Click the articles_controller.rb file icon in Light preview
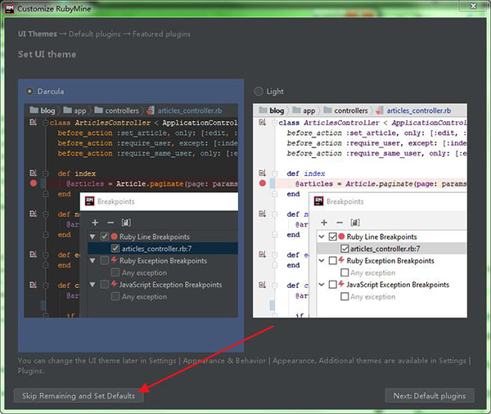The image size is (491, 414). tap(380, 110)
